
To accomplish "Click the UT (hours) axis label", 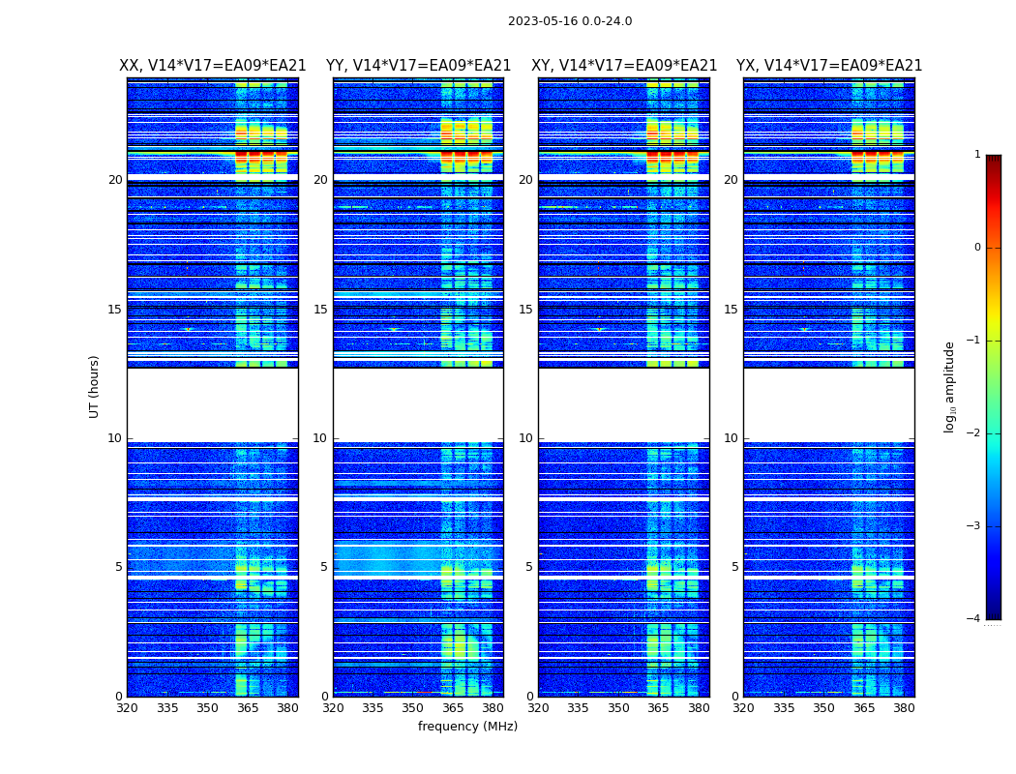I will click(94, 387).
